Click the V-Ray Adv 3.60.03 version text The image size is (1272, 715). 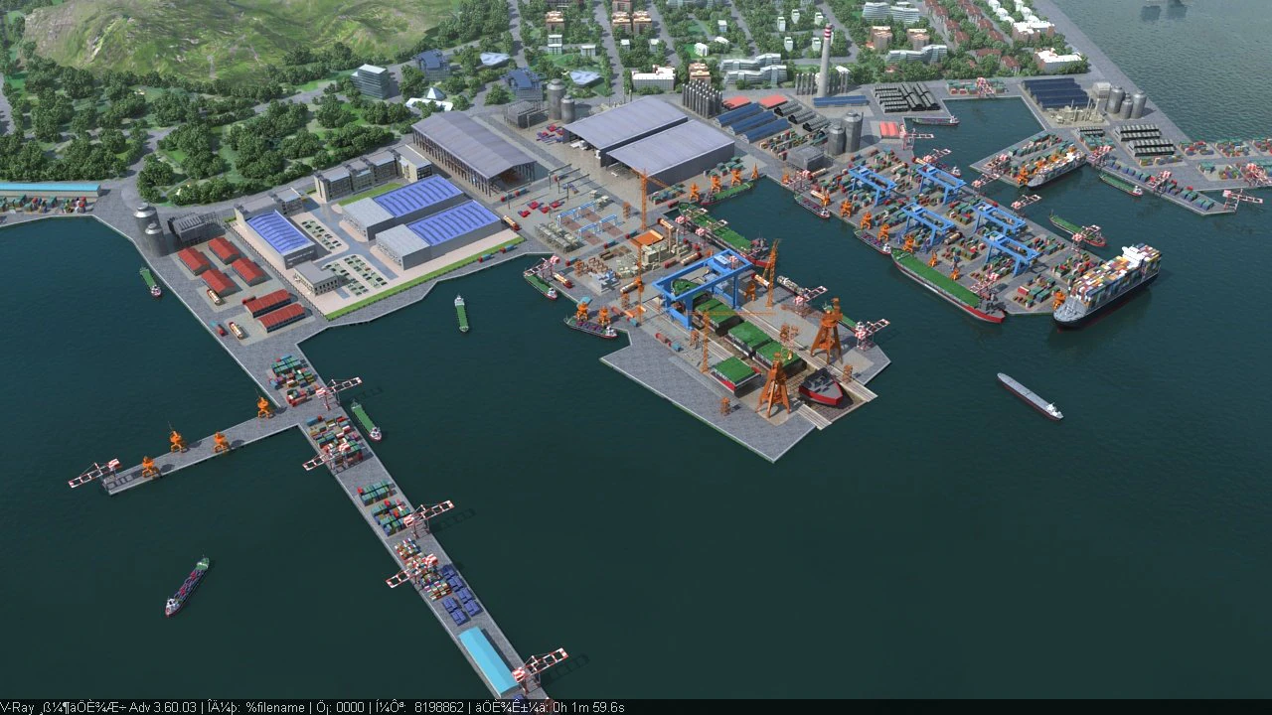tap(98, 707)
